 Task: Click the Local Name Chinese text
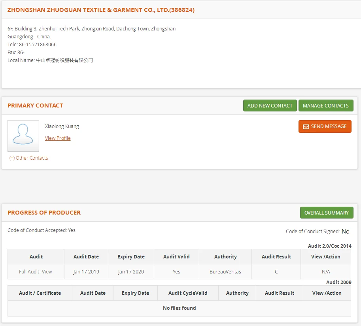[x=64, y=60]
